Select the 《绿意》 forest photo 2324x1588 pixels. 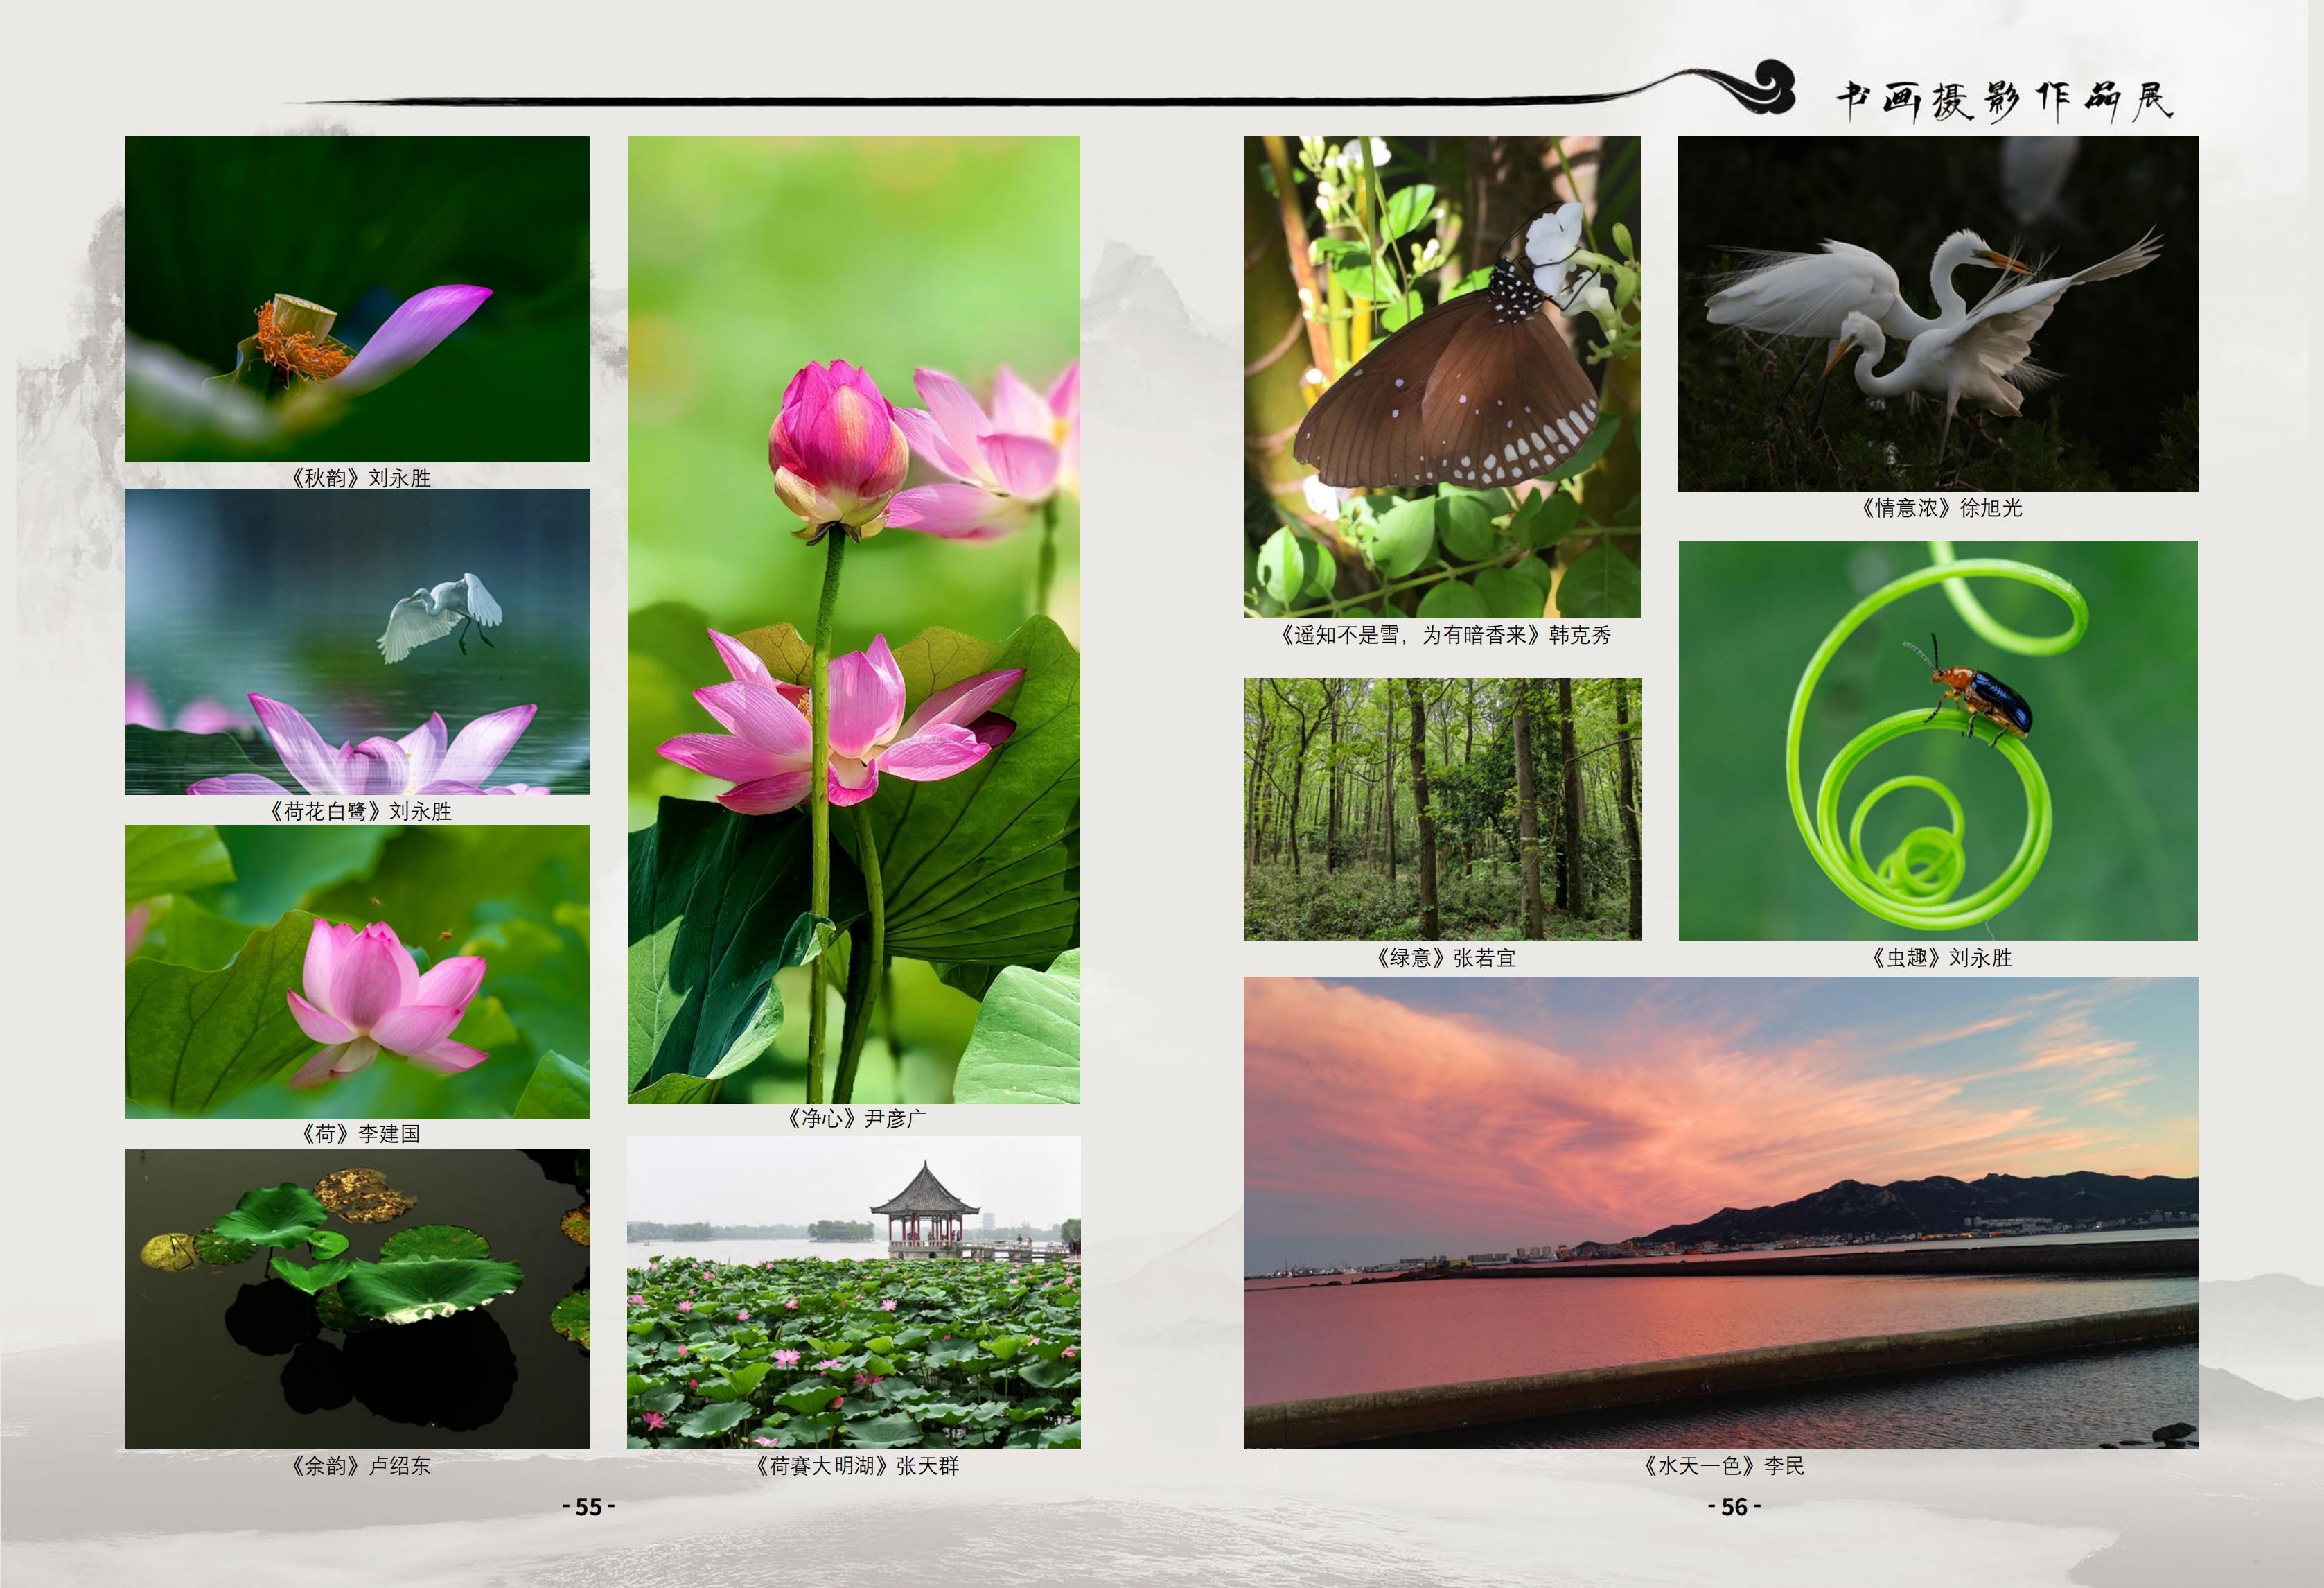pyautogui.click(x=1442, y=808)
